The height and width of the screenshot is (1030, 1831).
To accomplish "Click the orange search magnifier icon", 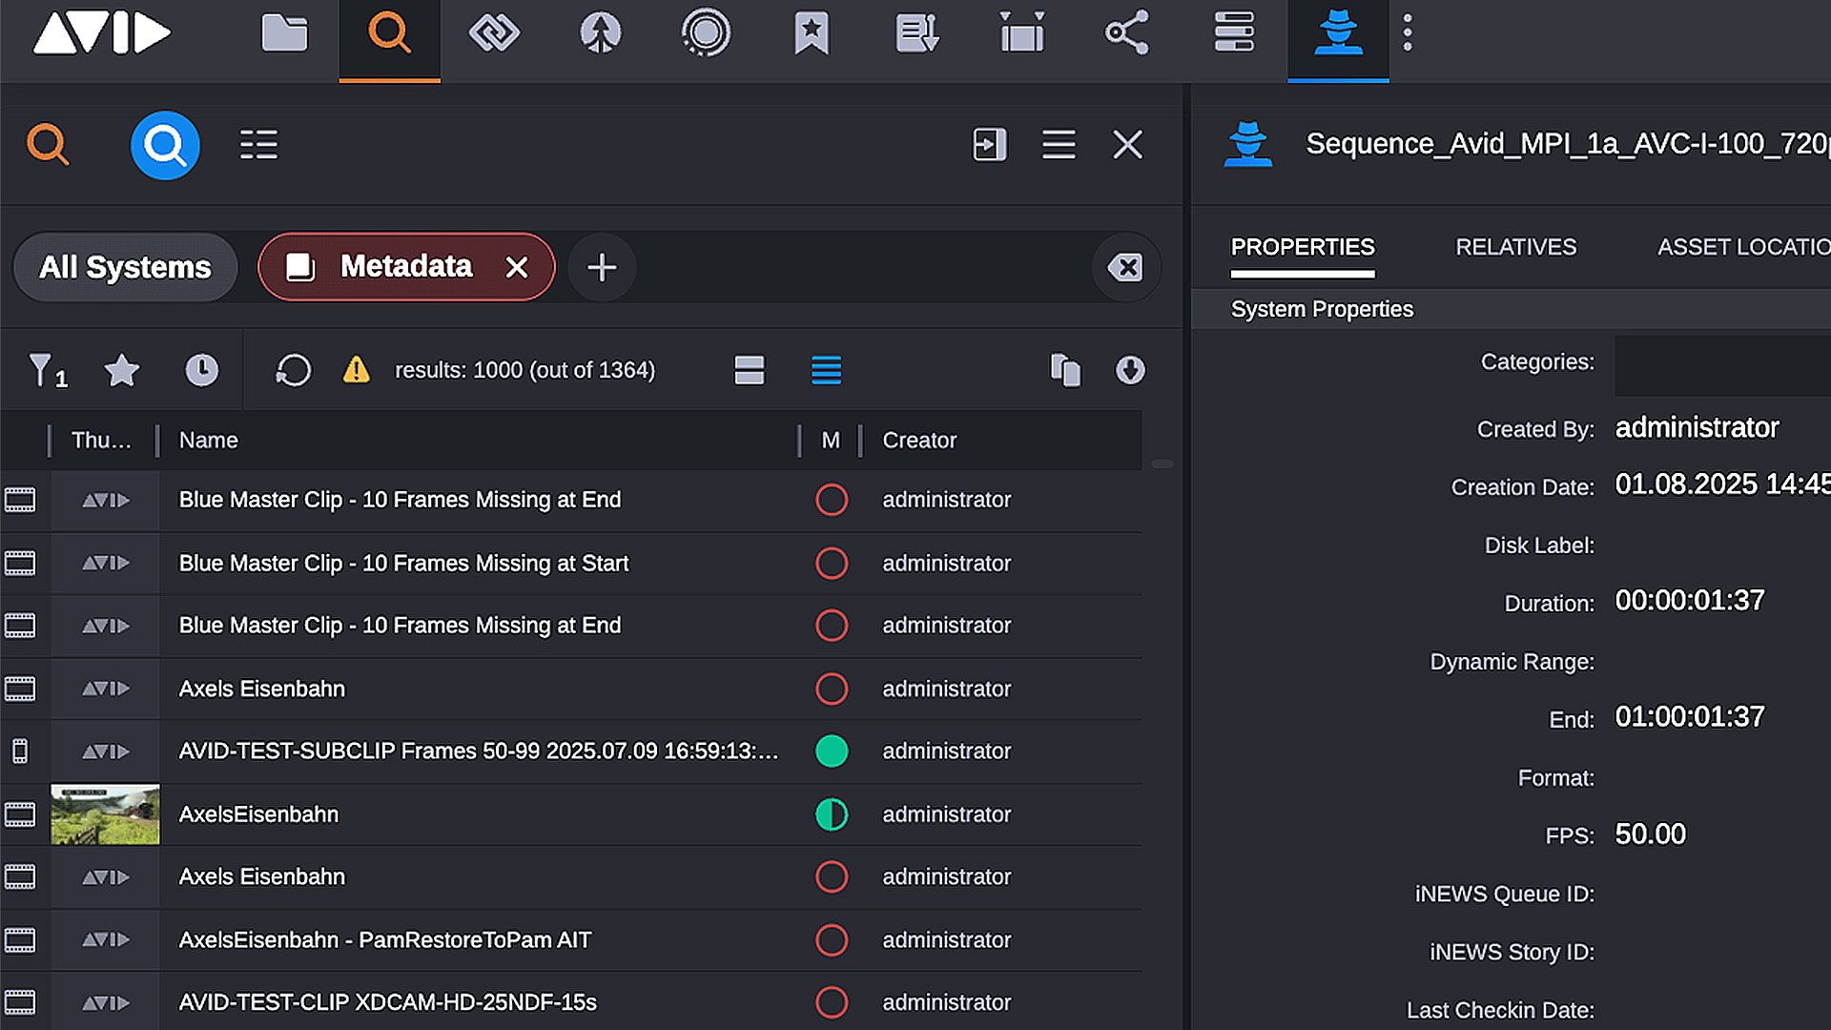I will click(48, 145).
